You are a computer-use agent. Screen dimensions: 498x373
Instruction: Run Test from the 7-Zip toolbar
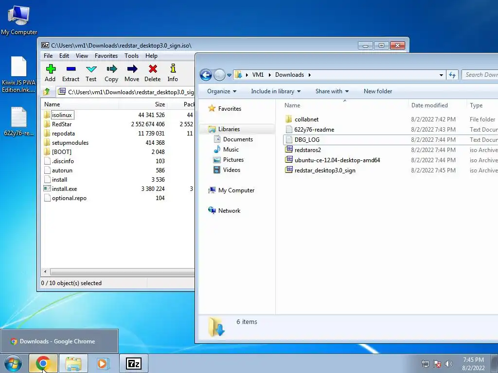tap(91, 73)
